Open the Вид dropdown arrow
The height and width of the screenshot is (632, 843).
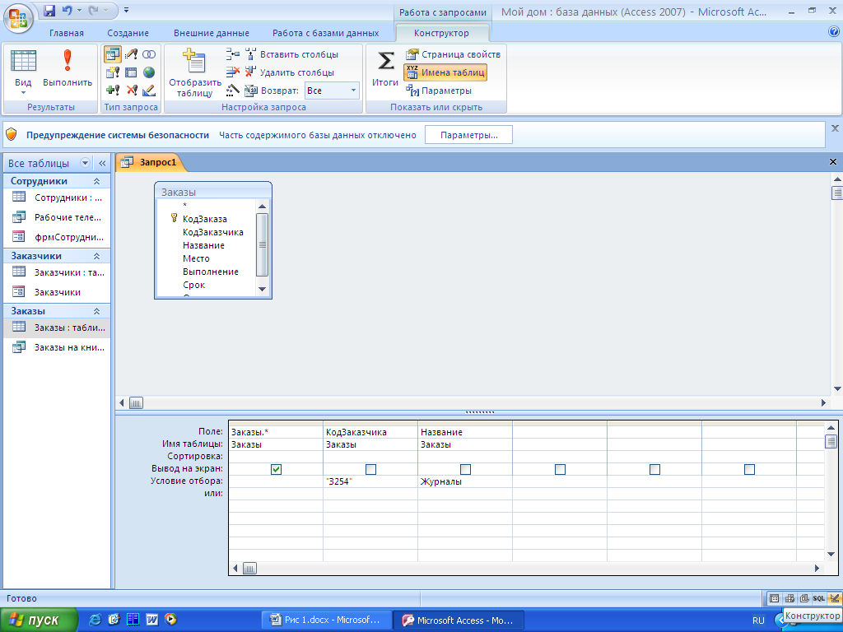click(23, 93)
